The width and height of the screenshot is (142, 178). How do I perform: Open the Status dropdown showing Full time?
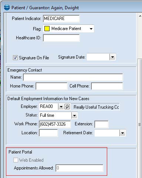click(74, 116)
